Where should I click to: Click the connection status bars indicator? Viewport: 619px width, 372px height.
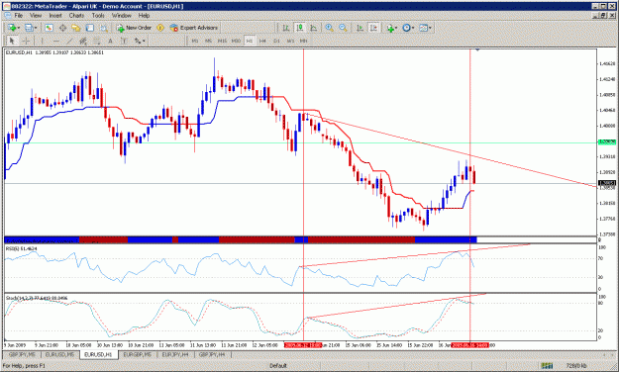click(x=547, y=366)
